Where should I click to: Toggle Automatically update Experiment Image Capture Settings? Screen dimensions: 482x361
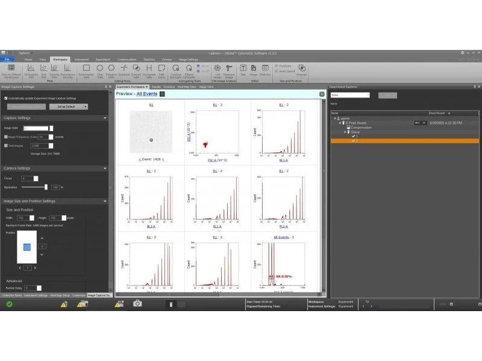[x=6, y=98]
